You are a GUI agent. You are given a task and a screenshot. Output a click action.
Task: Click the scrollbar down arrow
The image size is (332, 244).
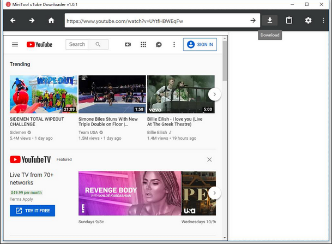click(x=225, y=237)
